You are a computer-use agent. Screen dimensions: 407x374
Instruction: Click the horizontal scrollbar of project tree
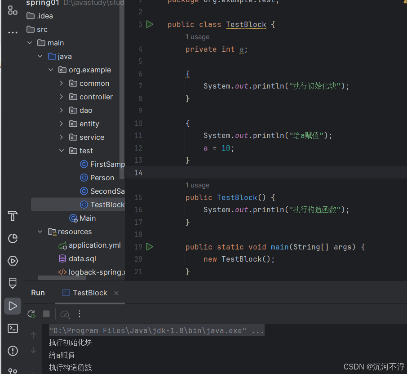coord(62,278)
